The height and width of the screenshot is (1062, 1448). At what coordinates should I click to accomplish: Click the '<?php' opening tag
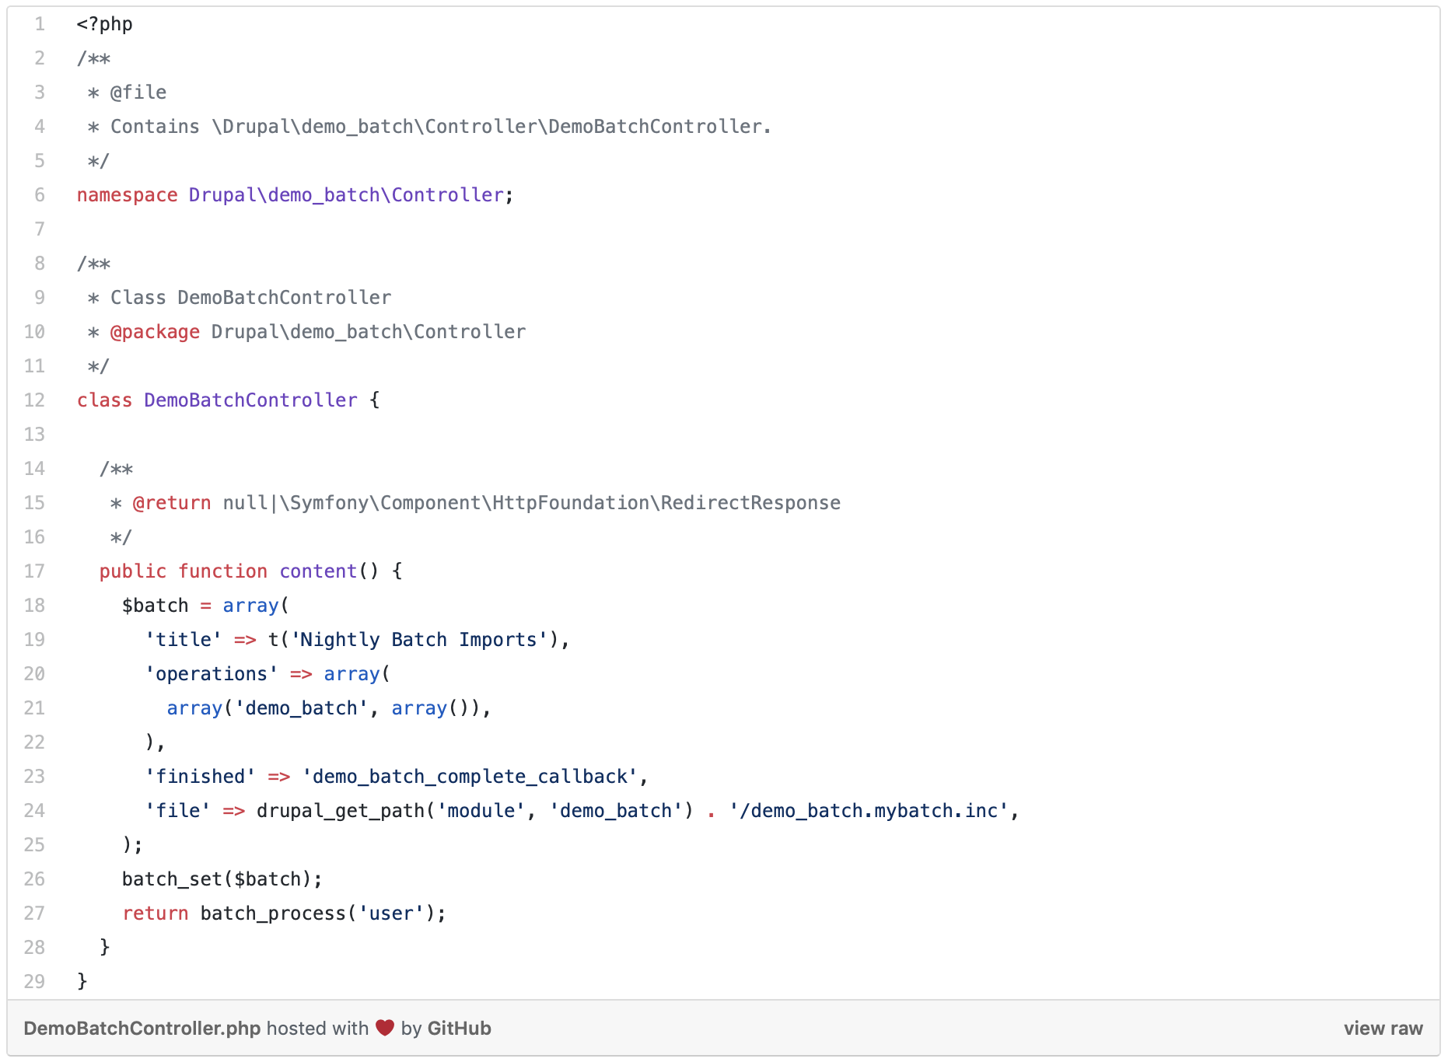104,24
